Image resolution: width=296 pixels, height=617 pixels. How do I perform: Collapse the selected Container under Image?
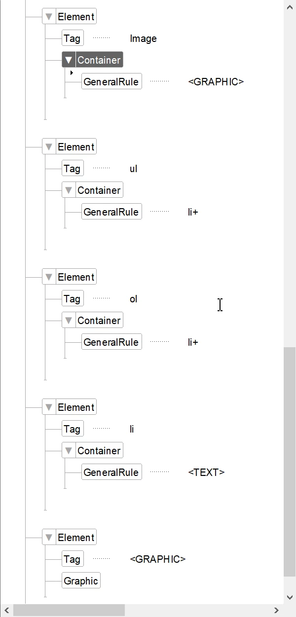[69, 60]
